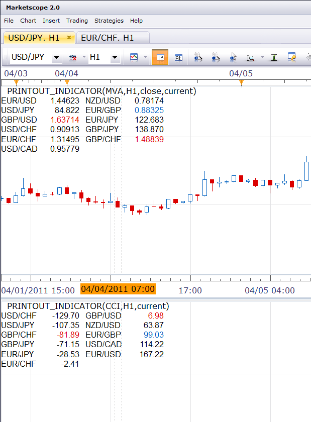Click the blue EUR/GBP value 0.88325
311x422 pixels.
tap(149, 110)
